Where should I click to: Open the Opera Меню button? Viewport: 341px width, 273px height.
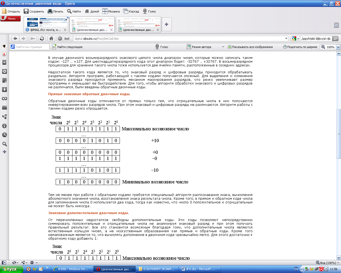click(10, 19)
